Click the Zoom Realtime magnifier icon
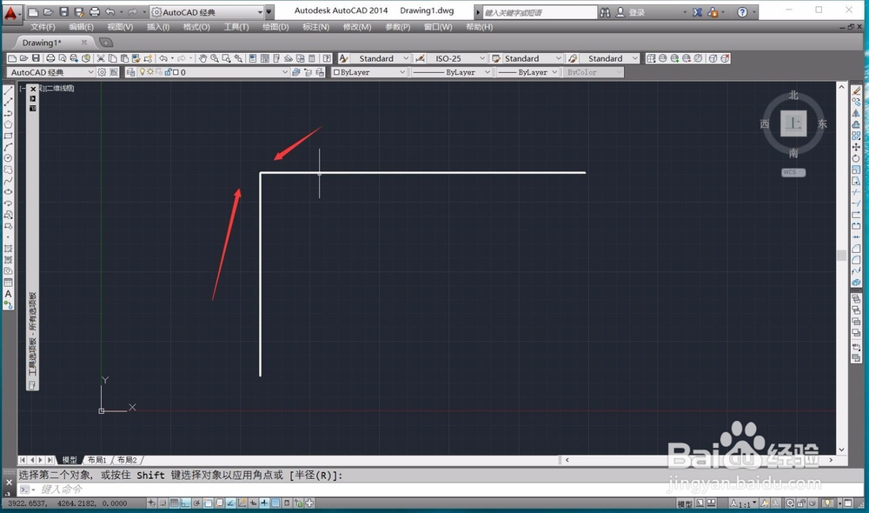The width and height of the screenshot is (869, 513). (x=215, y=58)
